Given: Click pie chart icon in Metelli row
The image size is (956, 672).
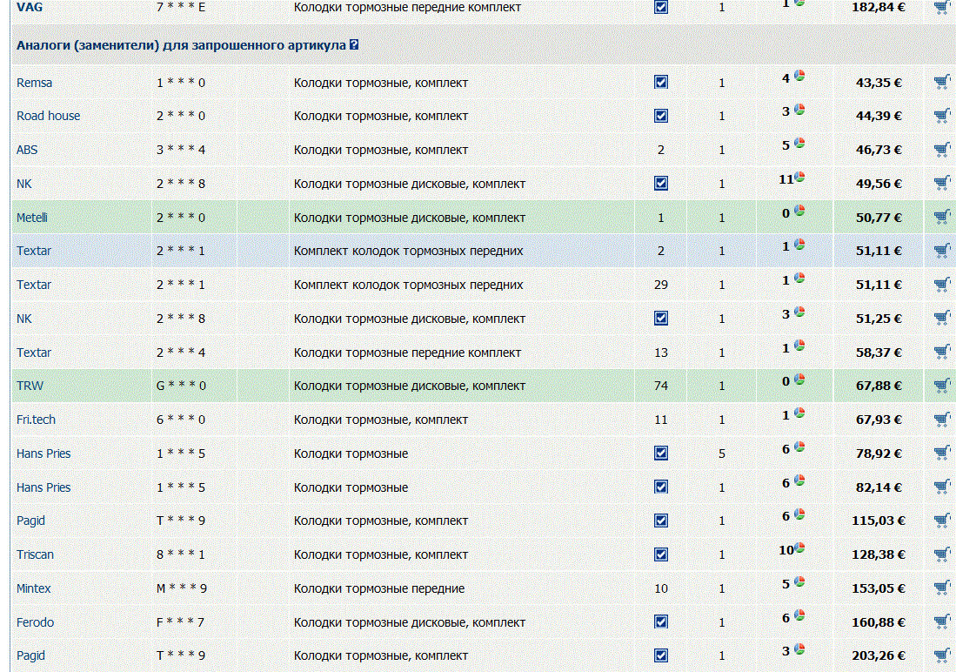Looking at the screenshot, I should tap(799, 212).
